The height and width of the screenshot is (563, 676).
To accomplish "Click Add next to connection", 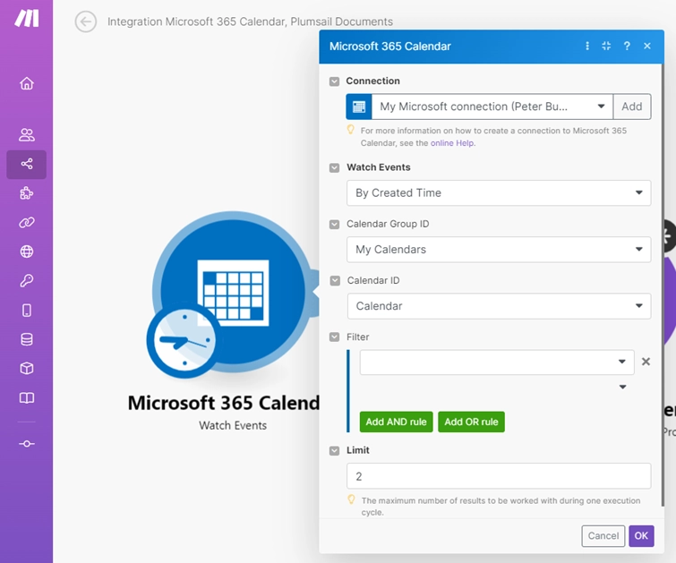I will [x=632, y=107].
